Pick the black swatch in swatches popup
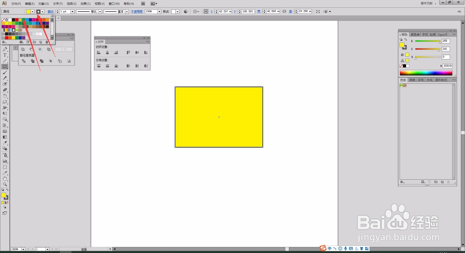Viewport: 465px width, 253px height. pyautogui.click(x=13, y=20)
